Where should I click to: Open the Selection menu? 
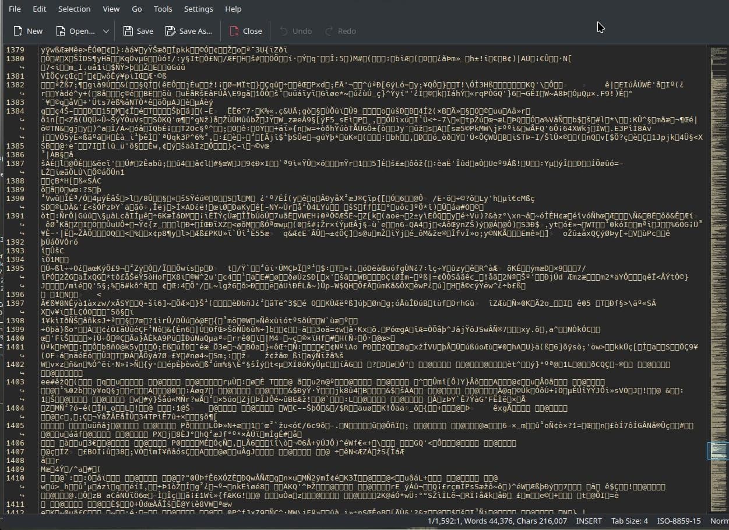tap(74, 9)
